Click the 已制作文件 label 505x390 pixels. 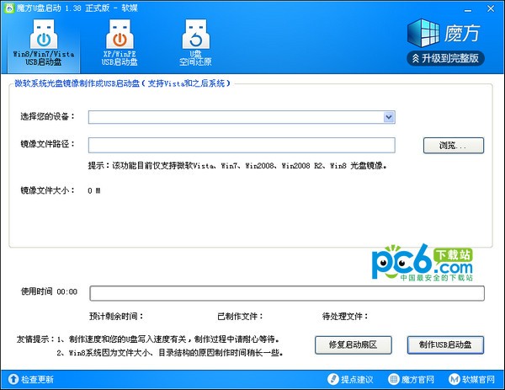[240, 316]
